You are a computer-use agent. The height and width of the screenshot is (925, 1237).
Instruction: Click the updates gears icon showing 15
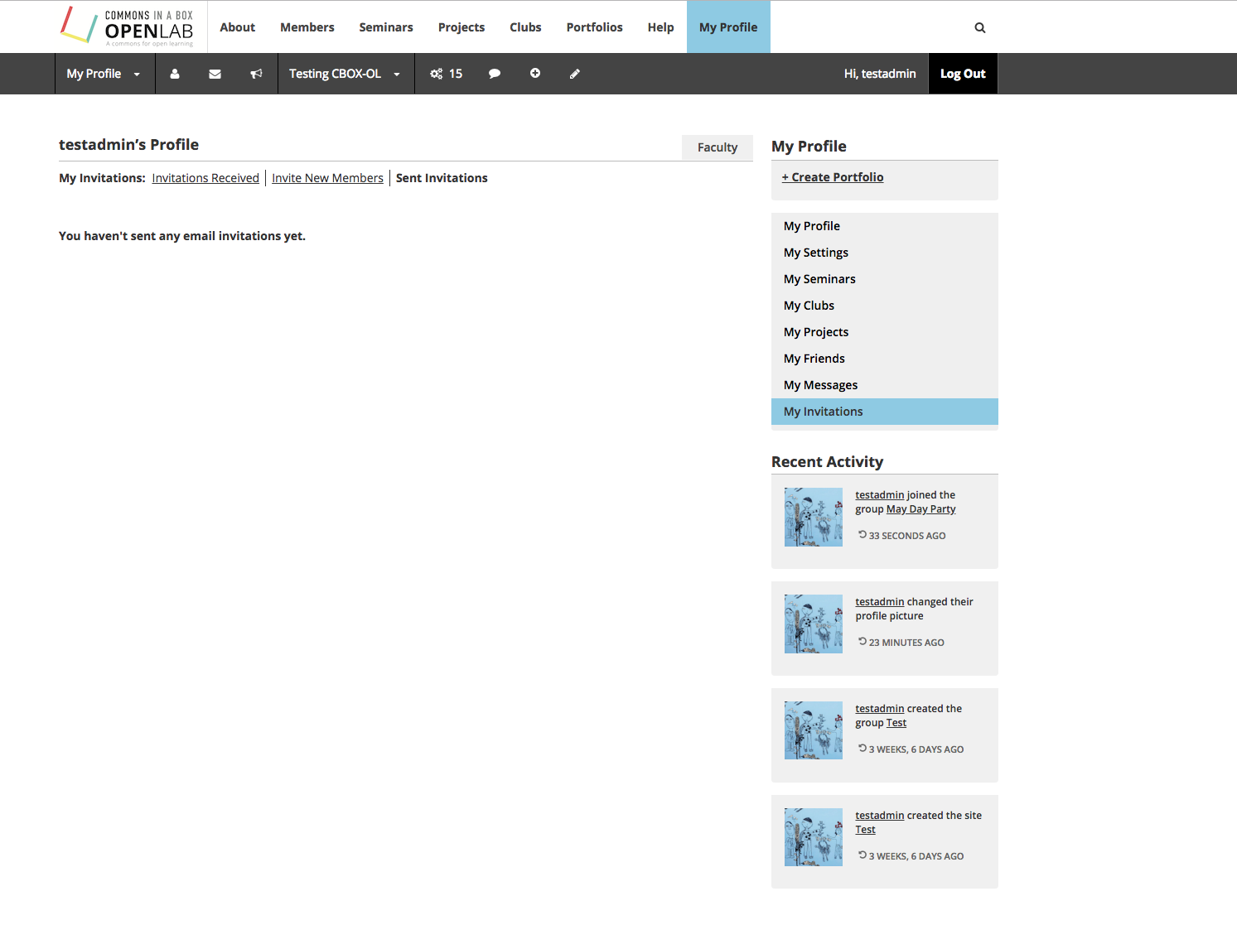pos(446,74)
